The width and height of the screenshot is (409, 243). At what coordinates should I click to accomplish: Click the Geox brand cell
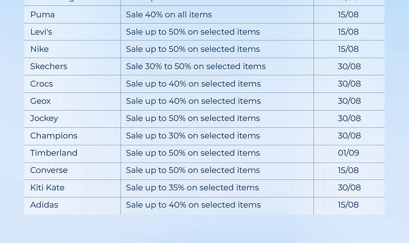[x=40, y=101]
